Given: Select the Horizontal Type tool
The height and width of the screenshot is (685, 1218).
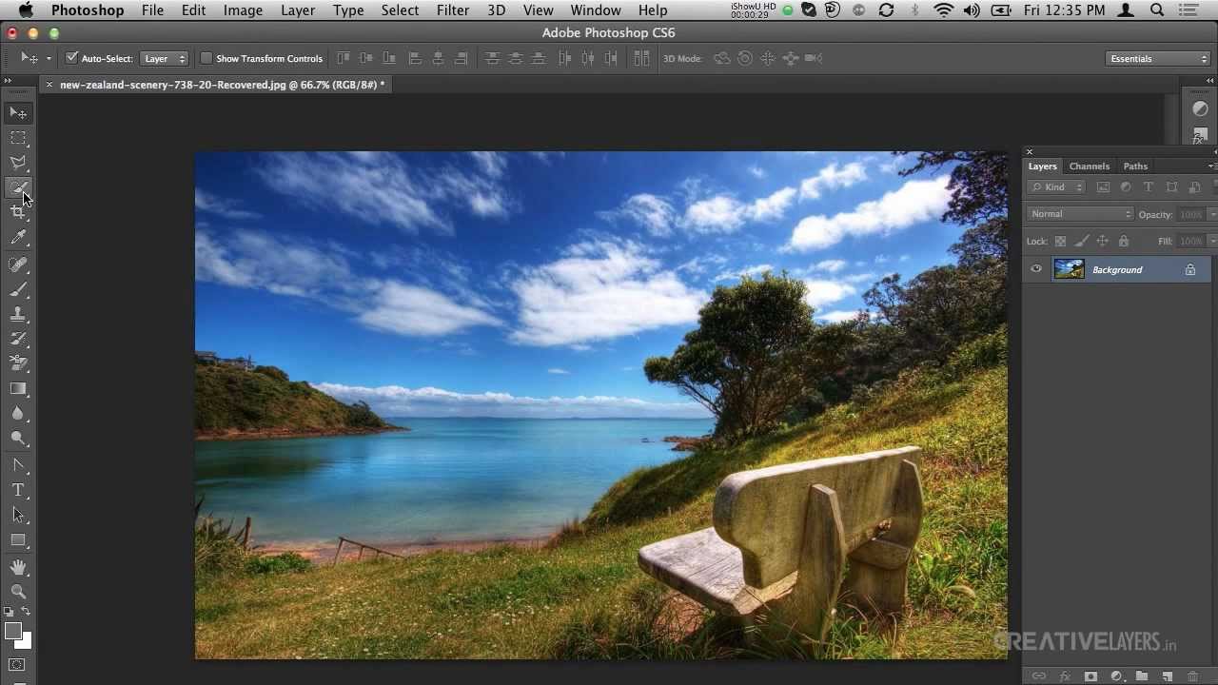Looking at the screenshot, I should (18, 490).
